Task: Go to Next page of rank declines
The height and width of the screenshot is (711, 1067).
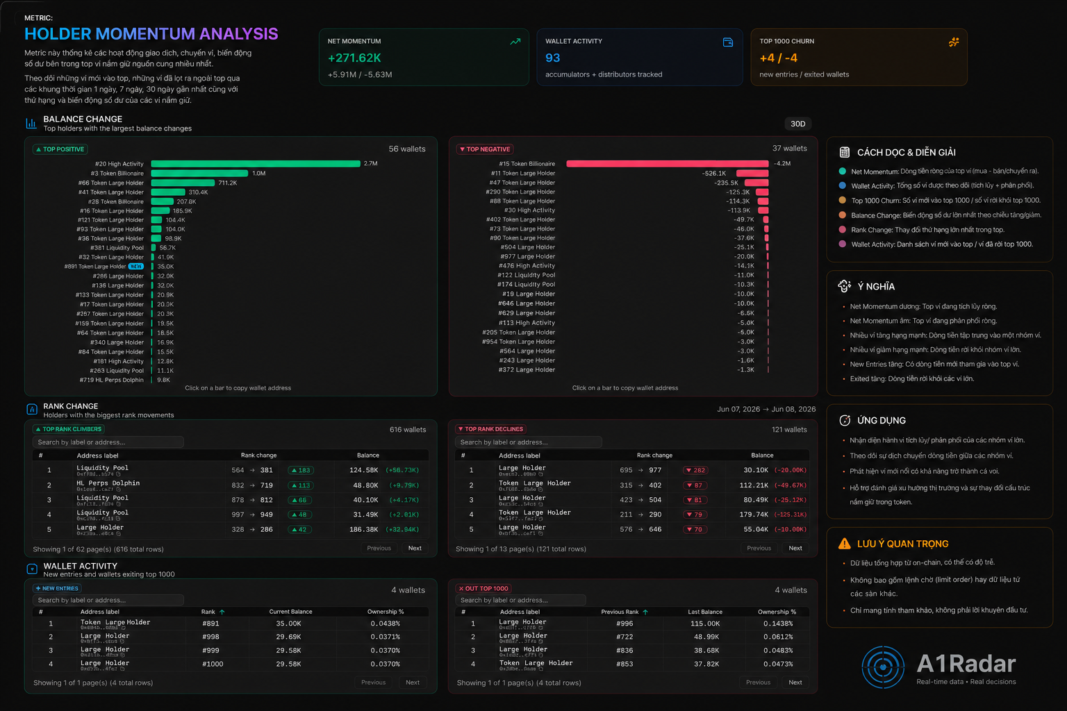Action: (795, 549)
